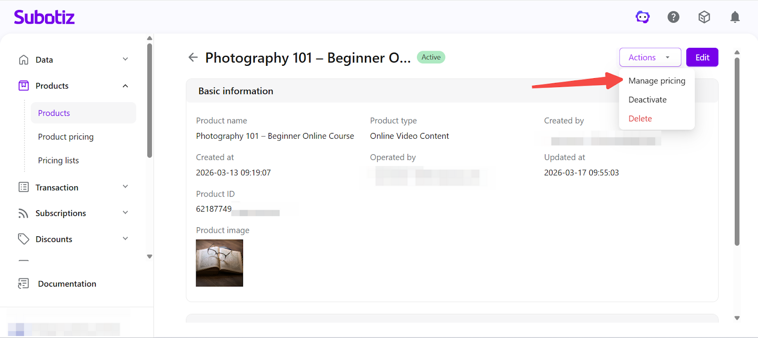Select Delete in the Actions menu
The width and height of the screenshot is (758, 338).
[x=640, y=119]
